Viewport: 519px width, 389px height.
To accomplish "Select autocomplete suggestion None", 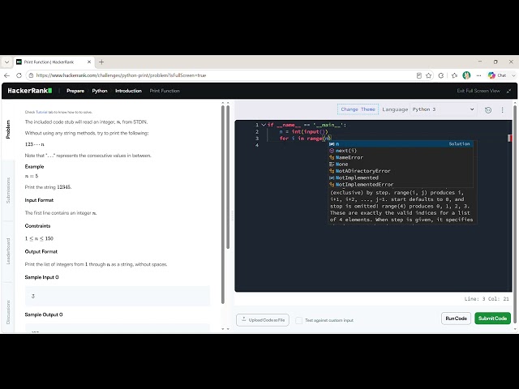I will pyautogui.click(x=401, y=165).
